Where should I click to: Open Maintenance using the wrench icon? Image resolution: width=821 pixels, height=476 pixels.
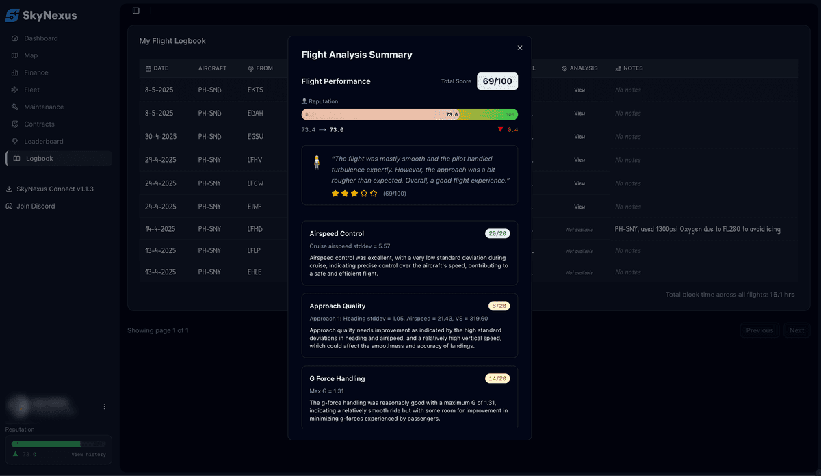[x=14, y=107]
